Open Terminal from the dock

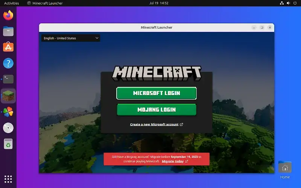[8, 79]
